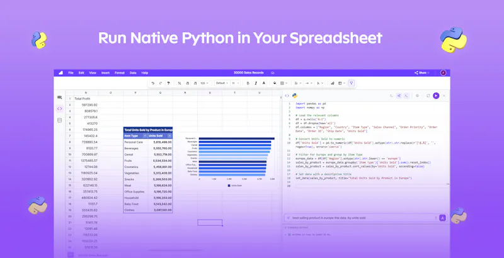504x258 pixels.
Task: Click the Units Sold filter arrow
Action: [169, 136]
